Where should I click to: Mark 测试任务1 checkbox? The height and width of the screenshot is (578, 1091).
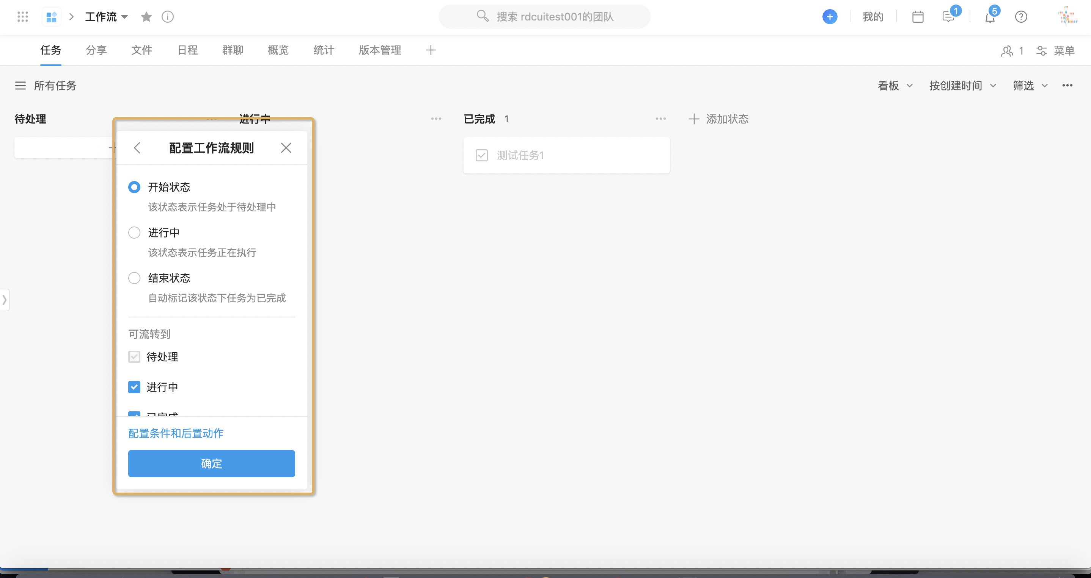(481, 155)
